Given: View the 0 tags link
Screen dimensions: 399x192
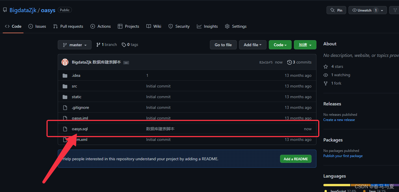Looking at the screenshot, I should [x=130, y=45].
